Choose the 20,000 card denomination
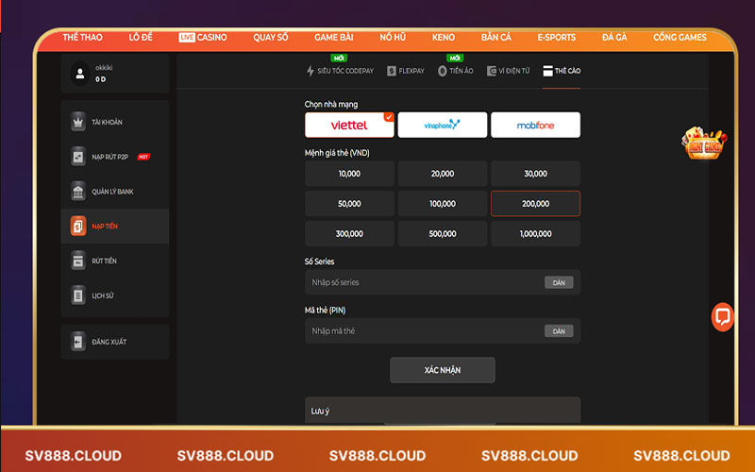Viewport: 755px width, 472px height. (x=443, y=174)
